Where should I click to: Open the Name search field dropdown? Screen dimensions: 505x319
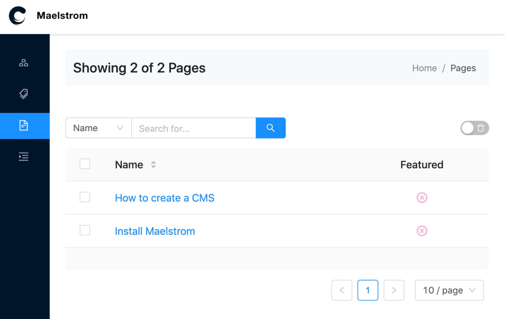tap(99, 128)
